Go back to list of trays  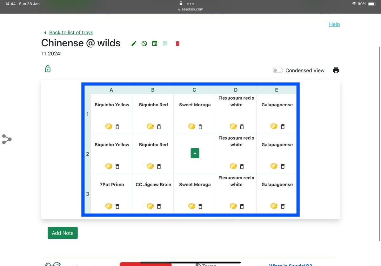(x=71, y=32)
